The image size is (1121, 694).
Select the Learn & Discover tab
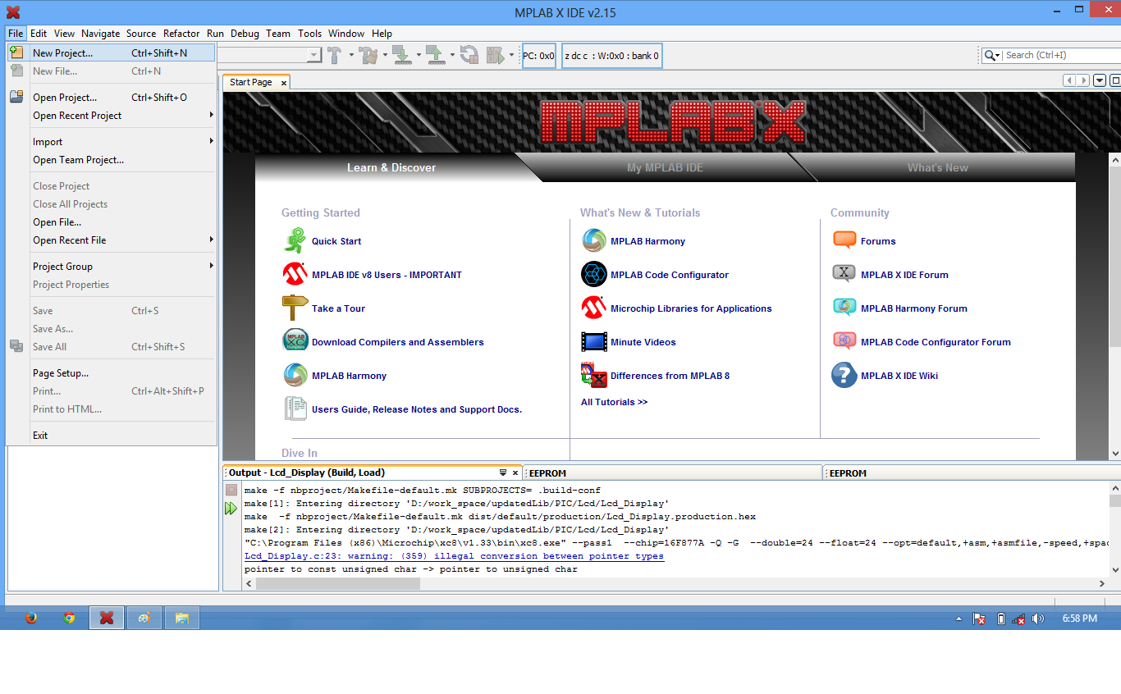[x=391, y=167]
